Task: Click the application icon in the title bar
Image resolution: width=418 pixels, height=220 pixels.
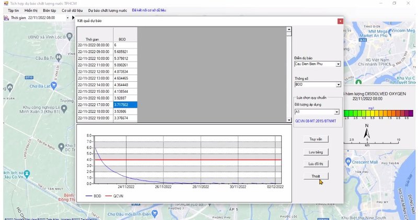Action: (6, 3)
